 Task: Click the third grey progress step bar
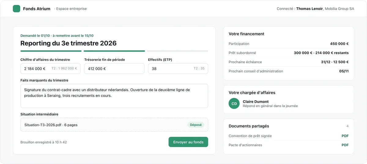[178, 51]
